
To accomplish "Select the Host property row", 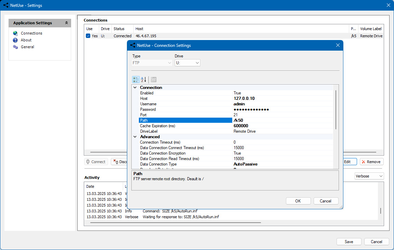I will pyautogui.click(x=236, y=98).
